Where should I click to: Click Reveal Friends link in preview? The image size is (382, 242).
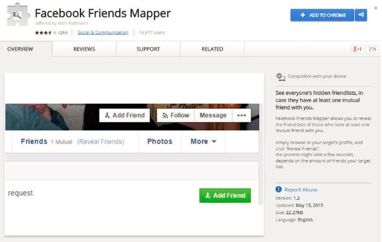coord(101,142)
